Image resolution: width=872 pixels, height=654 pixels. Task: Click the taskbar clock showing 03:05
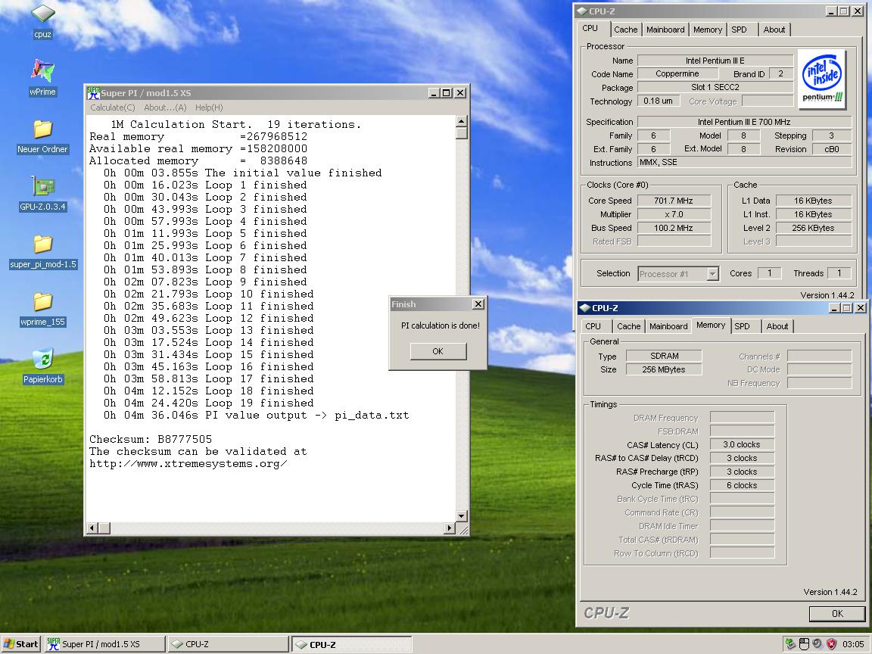point(853,644)
